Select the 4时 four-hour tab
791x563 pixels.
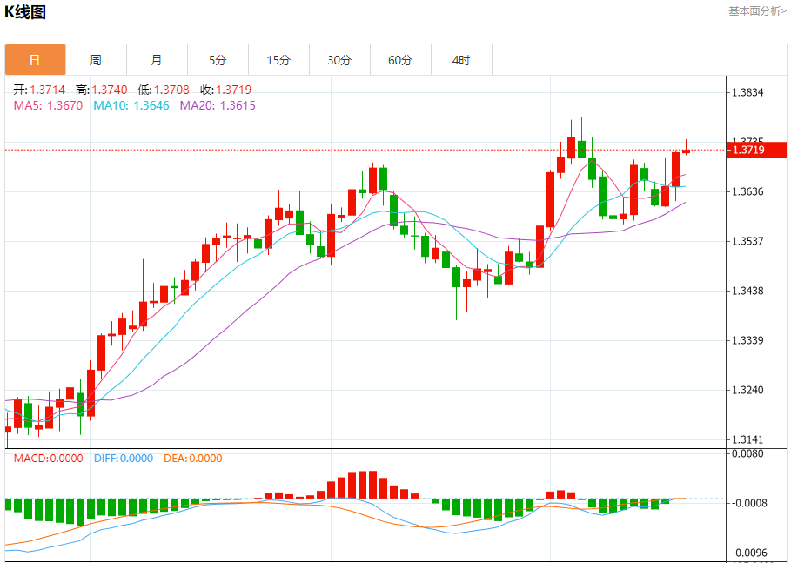coord(461,60)
